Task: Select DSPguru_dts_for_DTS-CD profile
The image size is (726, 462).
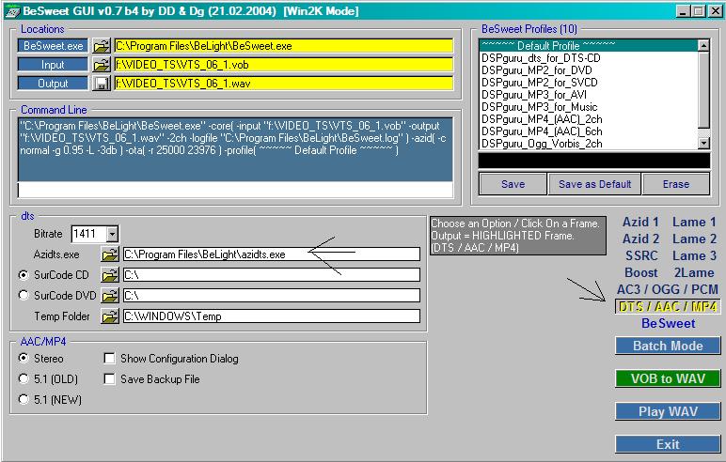Action: pyautogui.click(x=589, y=58)
